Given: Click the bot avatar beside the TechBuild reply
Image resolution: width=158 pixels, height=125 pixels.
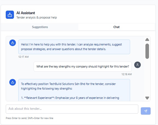Looking at the screenshot, I should pyautogui.click(x=13, y=82).
